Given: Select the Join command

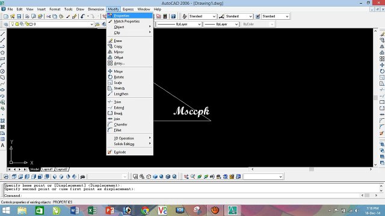Looking at the screenshot, I should click(x=130, y=119).
